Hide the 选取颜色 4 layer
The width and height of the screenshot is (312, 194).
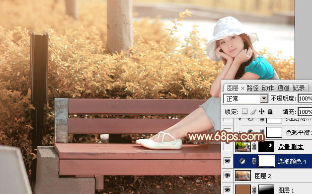click(227, 161)
